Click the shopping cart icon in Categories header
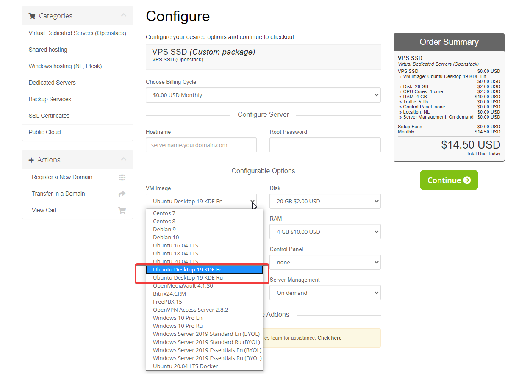The height and width of the screenshot is (374, 530). (32, 16)
